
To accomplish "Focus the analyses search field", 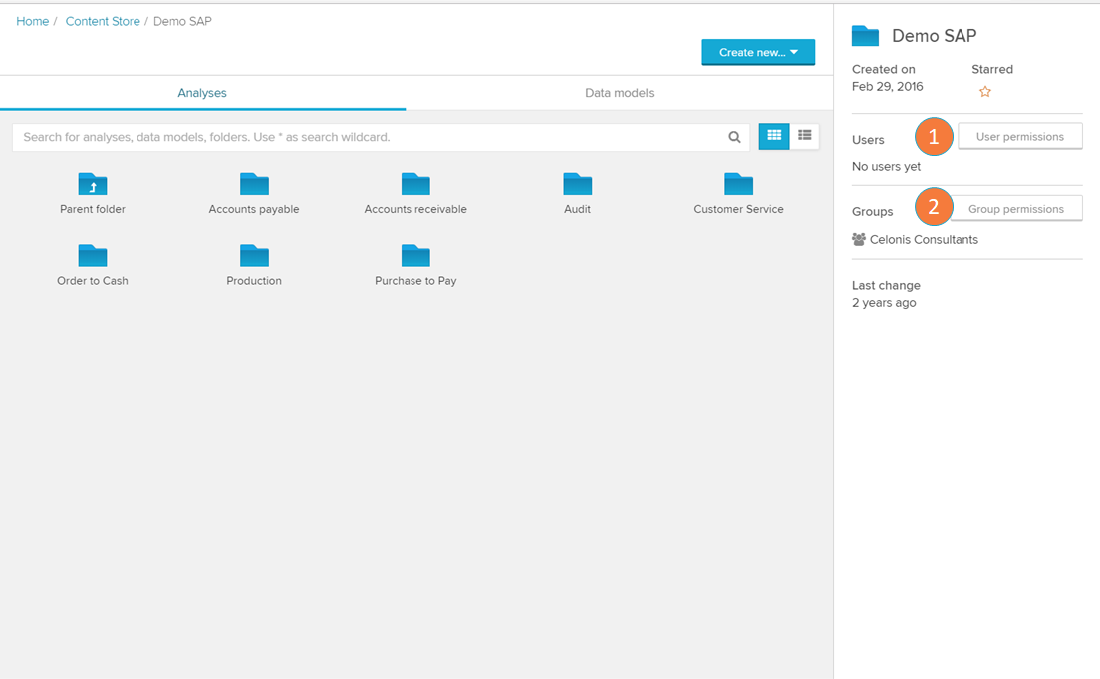I will pyautogui.click(x=369, y=137).
